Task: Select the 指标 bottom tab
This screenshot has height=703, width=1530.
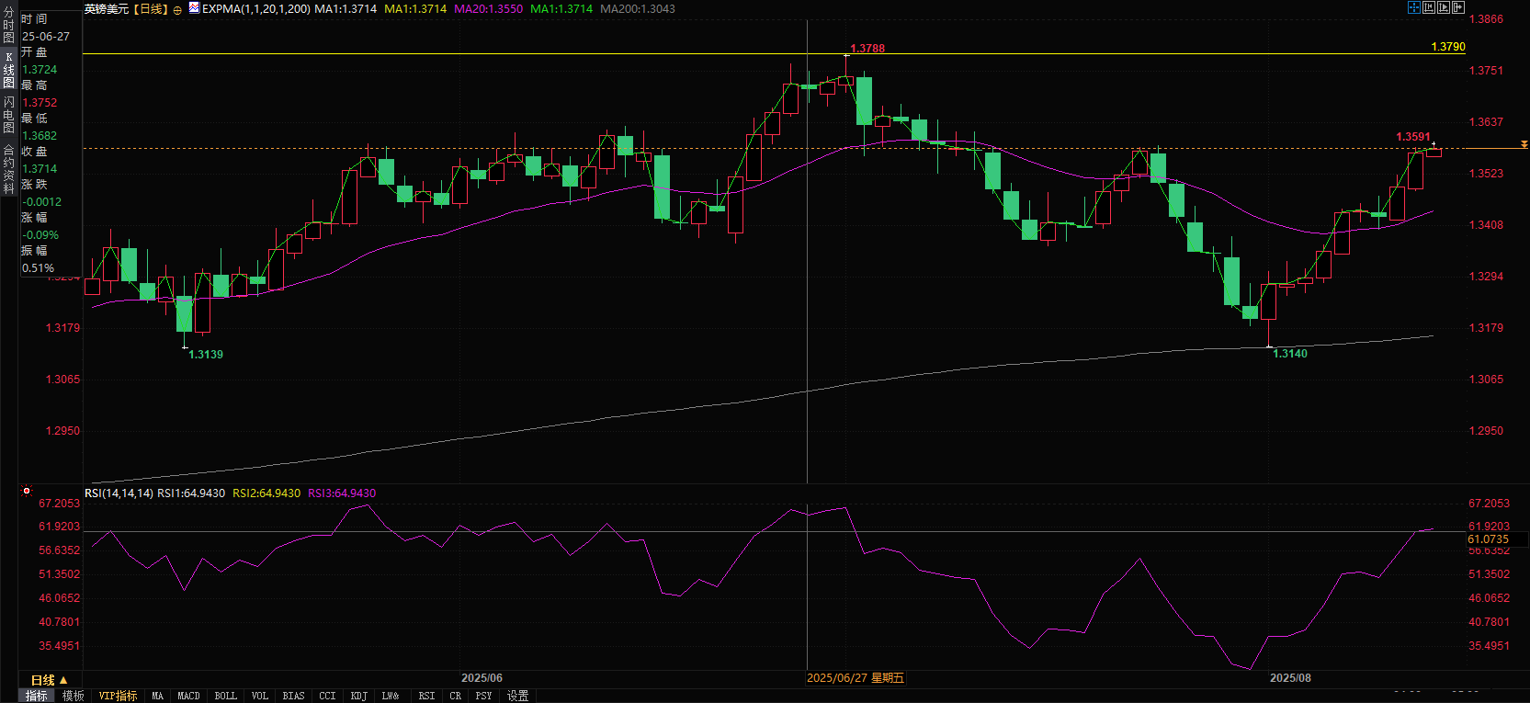Action: pos(37,696)
